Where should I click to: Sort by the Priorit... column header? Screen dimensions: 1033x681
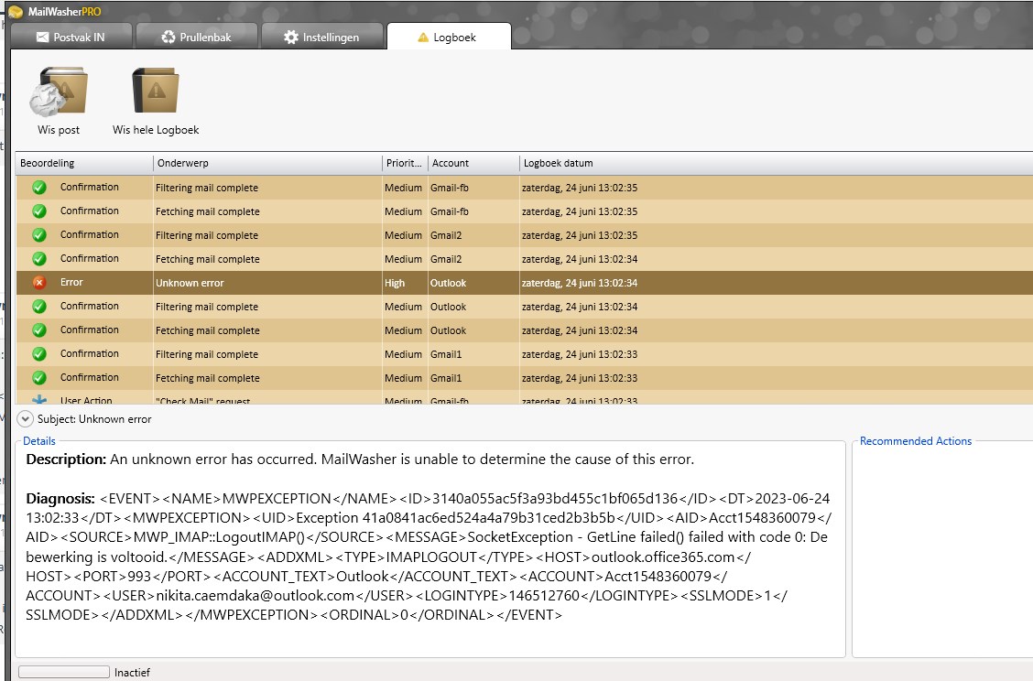click(x=405, y=163)
